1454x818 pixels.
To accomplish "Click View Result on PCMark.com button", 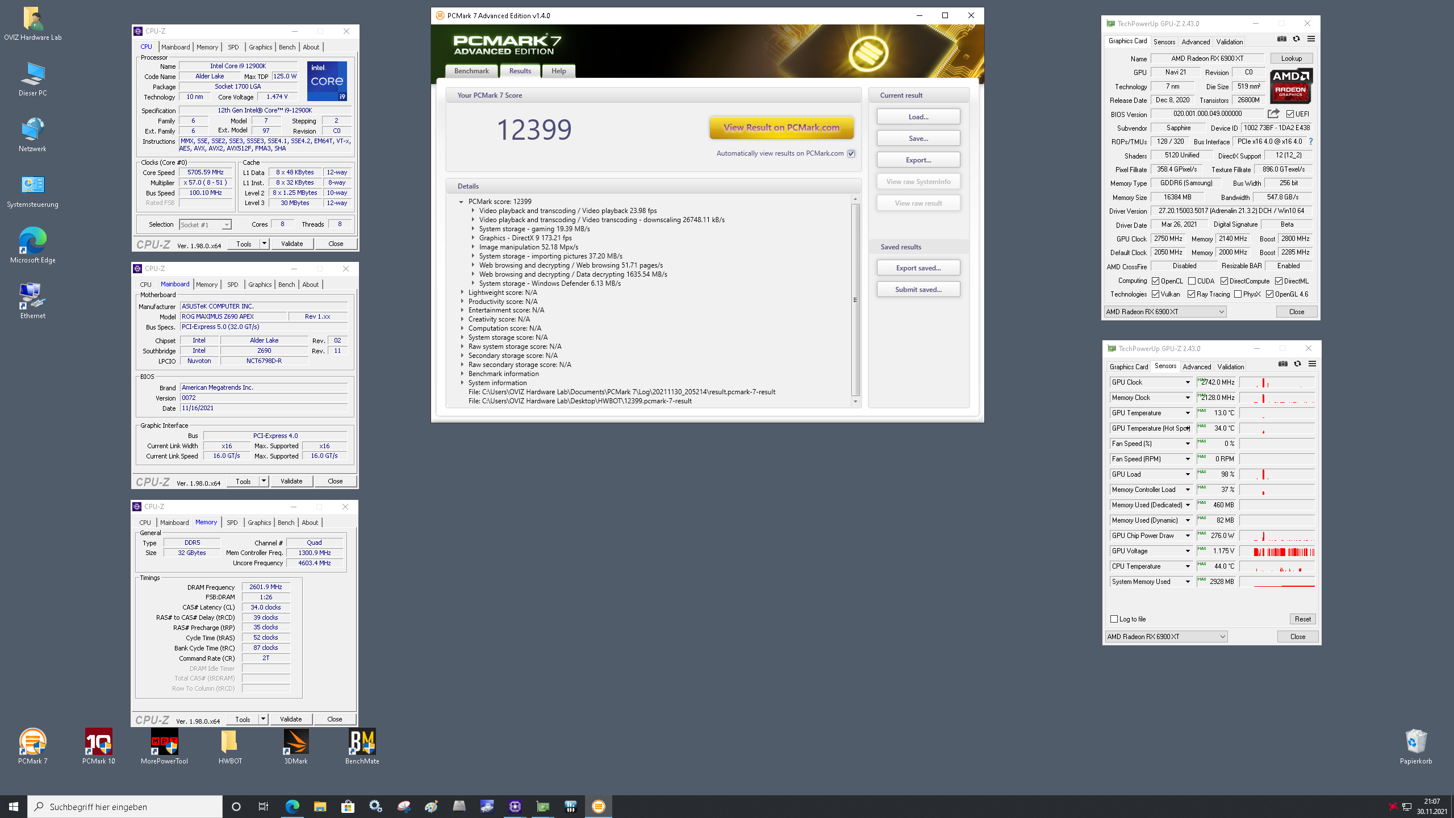I will (782, 128).
